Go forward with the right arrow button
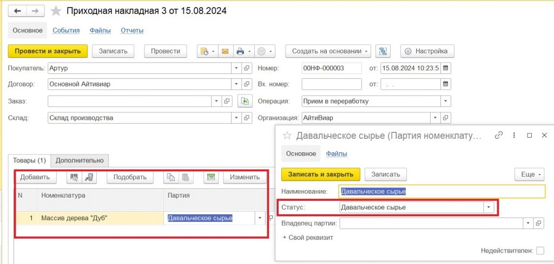This screenshot has width=554, height=264. pos(35,11)
